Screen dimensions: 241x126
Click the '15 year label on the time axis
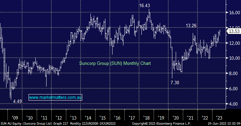tap(103, 118)
